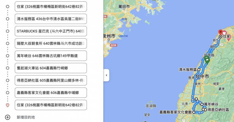Click 新增目的地 to add a stop

click(26, 117)
